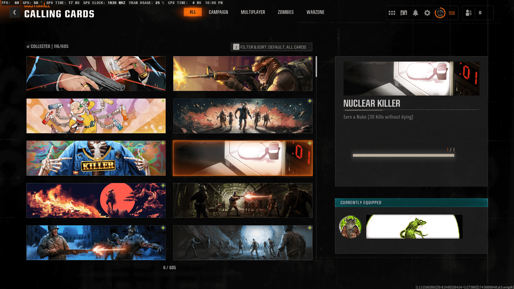Screen dimensions: 514x289
Task: Click the player level 108 emblem
Action: point(440,13)
